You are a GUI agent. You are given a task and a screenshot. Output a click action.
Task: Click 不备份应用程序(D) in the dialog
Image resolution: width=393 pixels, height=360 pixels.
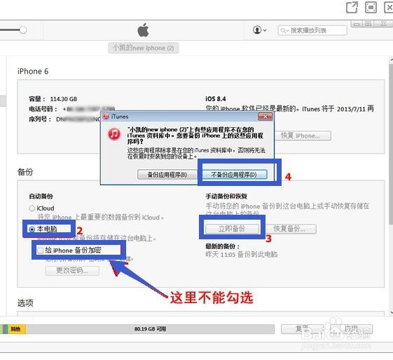(x=234, y=175)
